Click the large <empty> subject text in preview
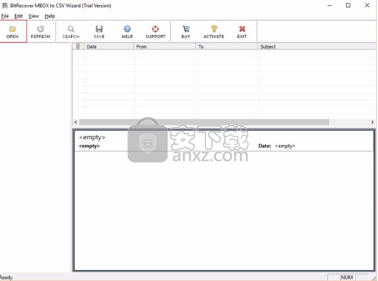Image resolution: width=378 pixels, height=281 pixels. (x=92, y=137)
